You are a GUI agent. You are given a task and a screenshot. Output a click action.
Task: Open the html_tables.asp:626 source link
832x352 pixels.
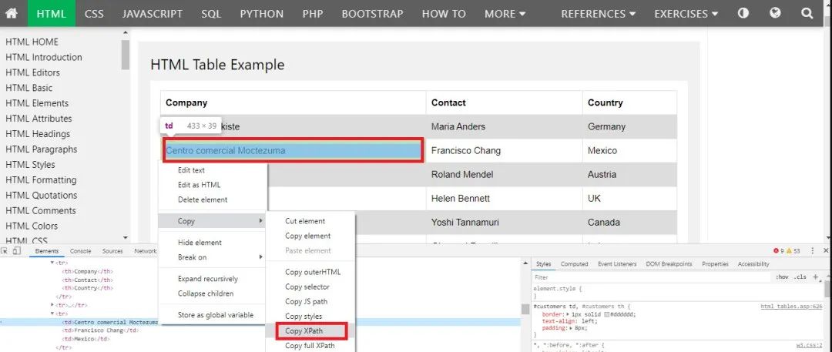pos(791,307)
